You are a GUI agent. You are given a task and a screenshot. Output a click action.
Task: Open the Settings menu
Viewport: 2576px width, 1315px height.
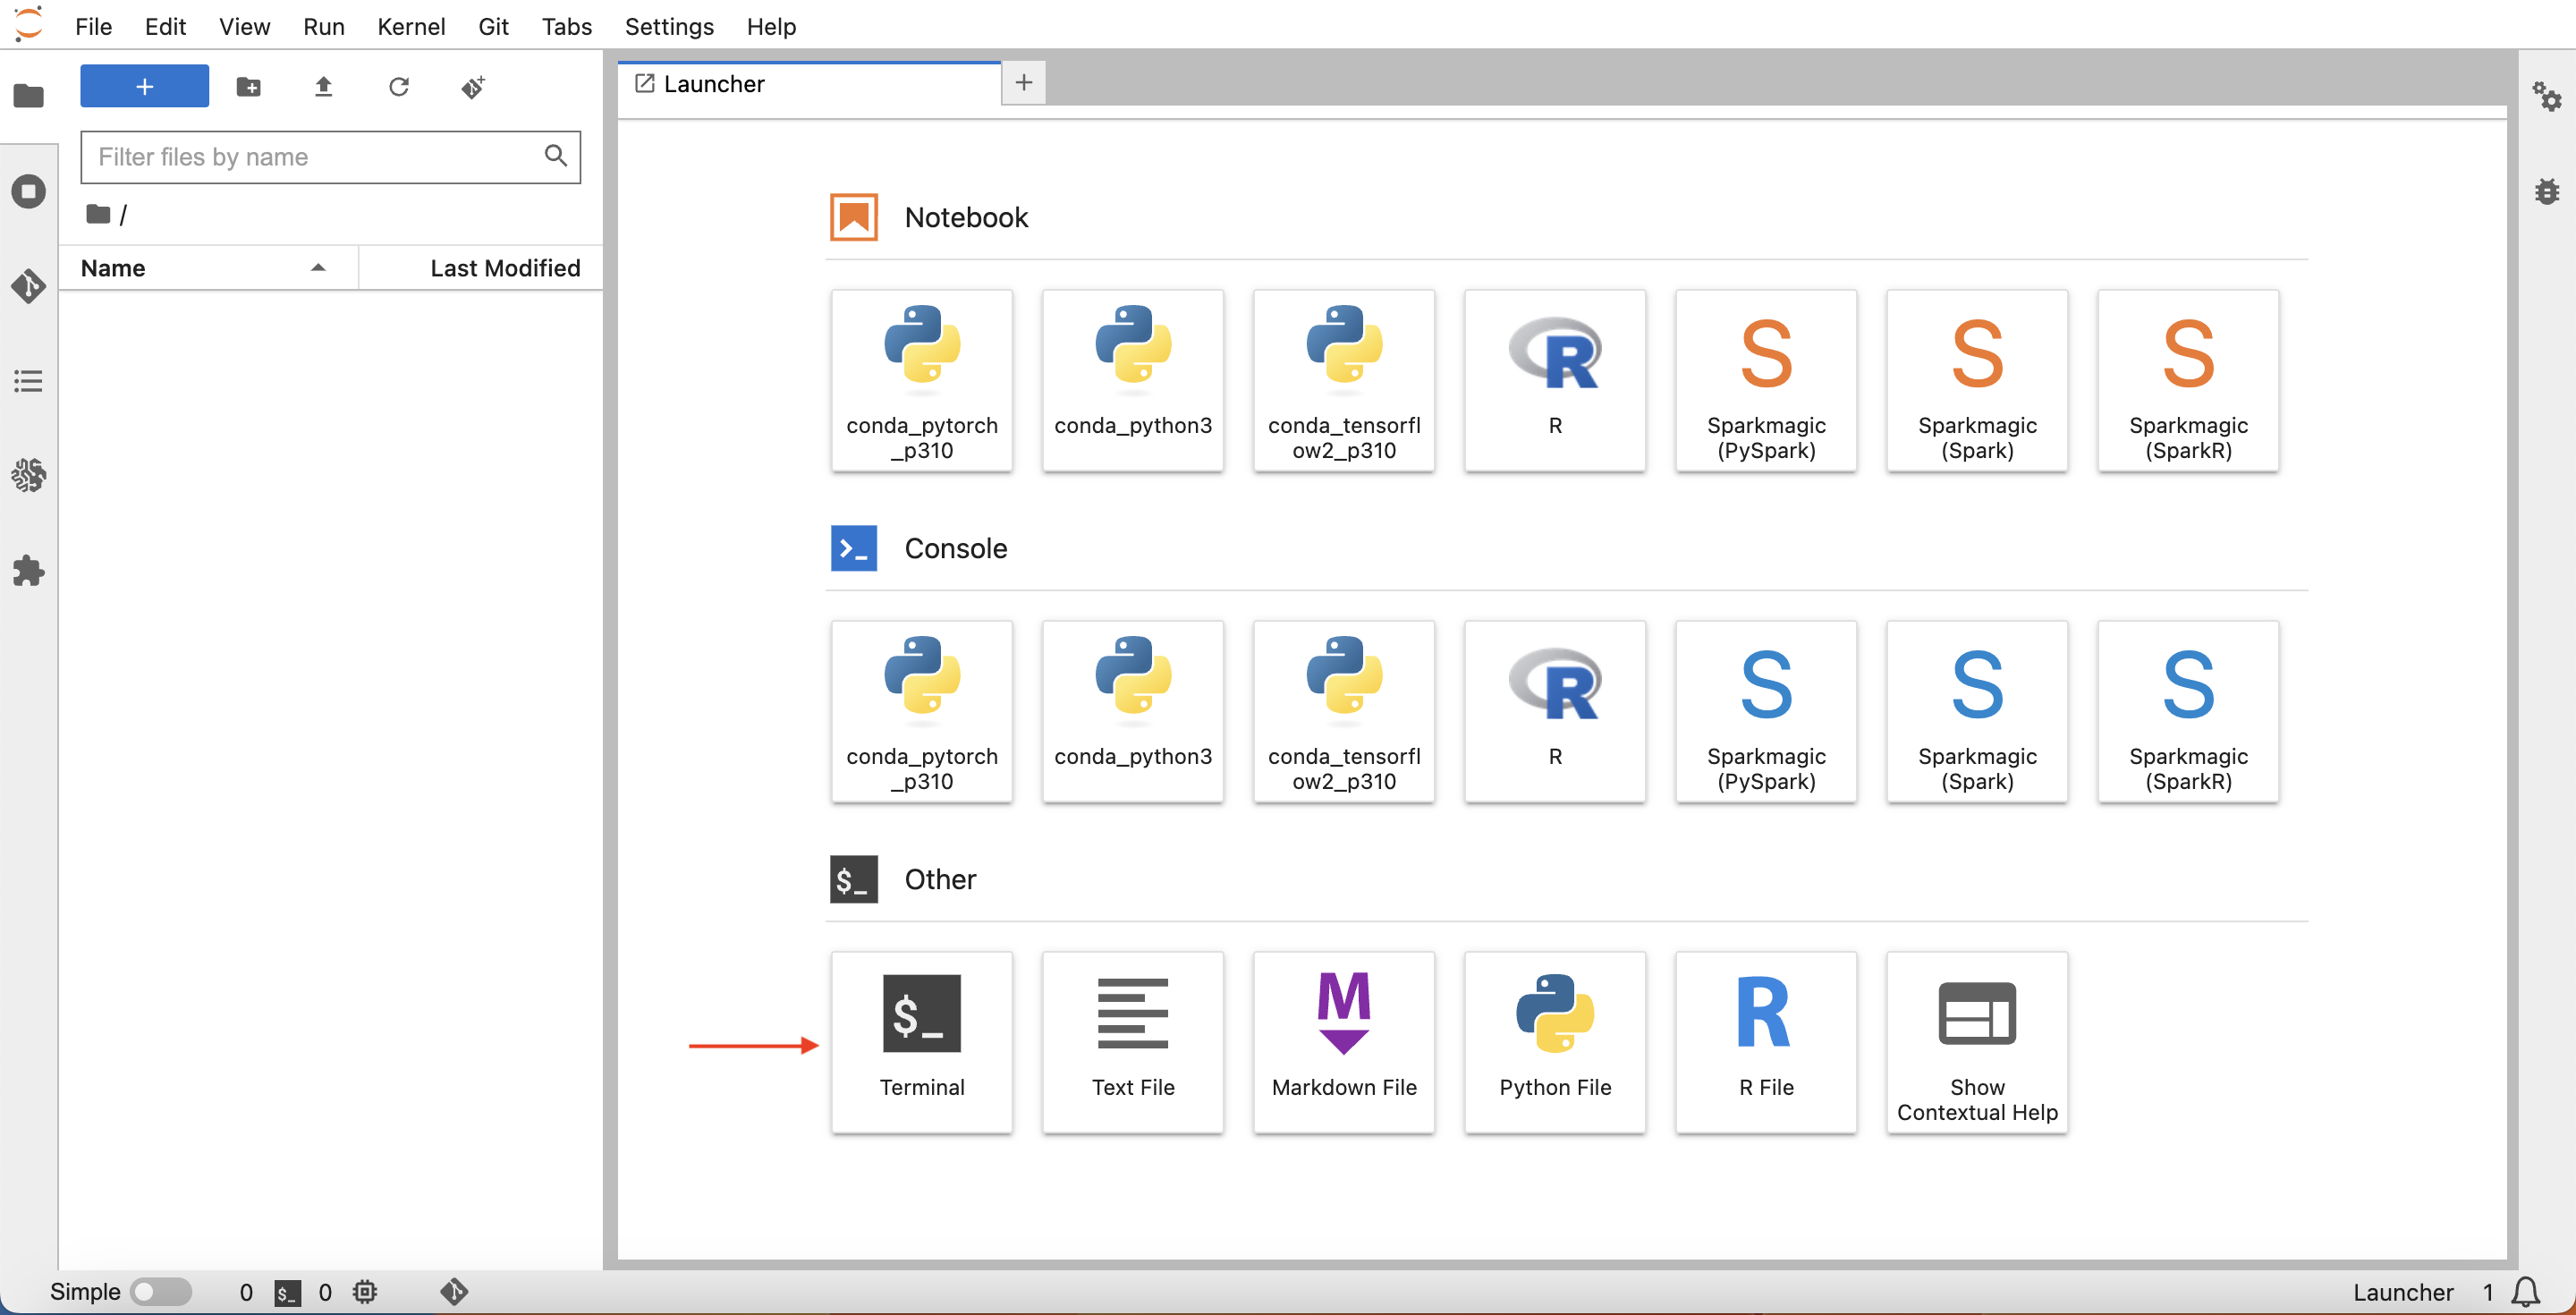coord(668,26)
